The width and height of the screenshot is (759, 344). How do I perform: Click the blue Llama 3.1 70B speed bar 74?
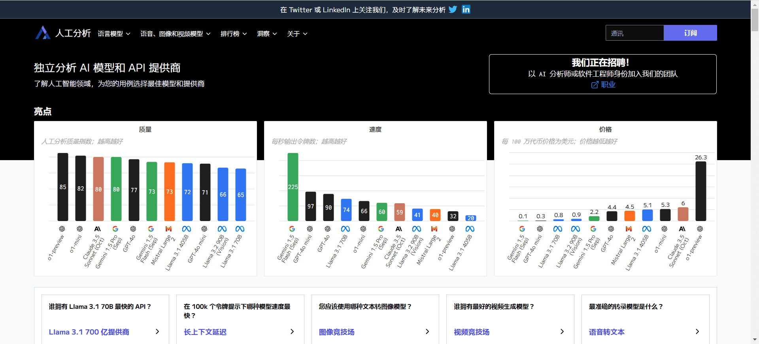[x=346, y=210]
